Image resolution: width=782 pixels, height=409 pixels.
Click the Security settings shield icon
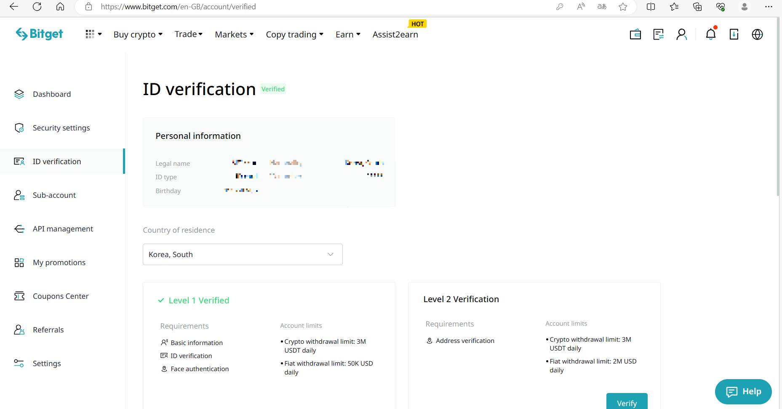click(x=19, y=128)
